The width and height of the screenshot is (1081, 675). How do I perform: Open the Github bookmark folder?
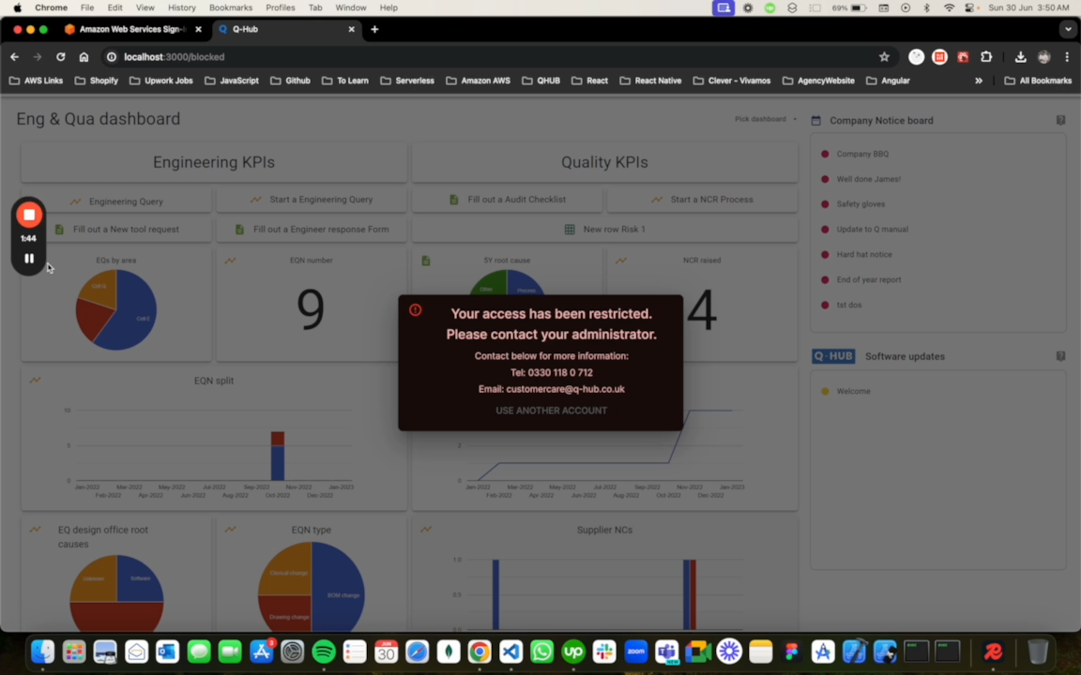(x=290, y=81)
